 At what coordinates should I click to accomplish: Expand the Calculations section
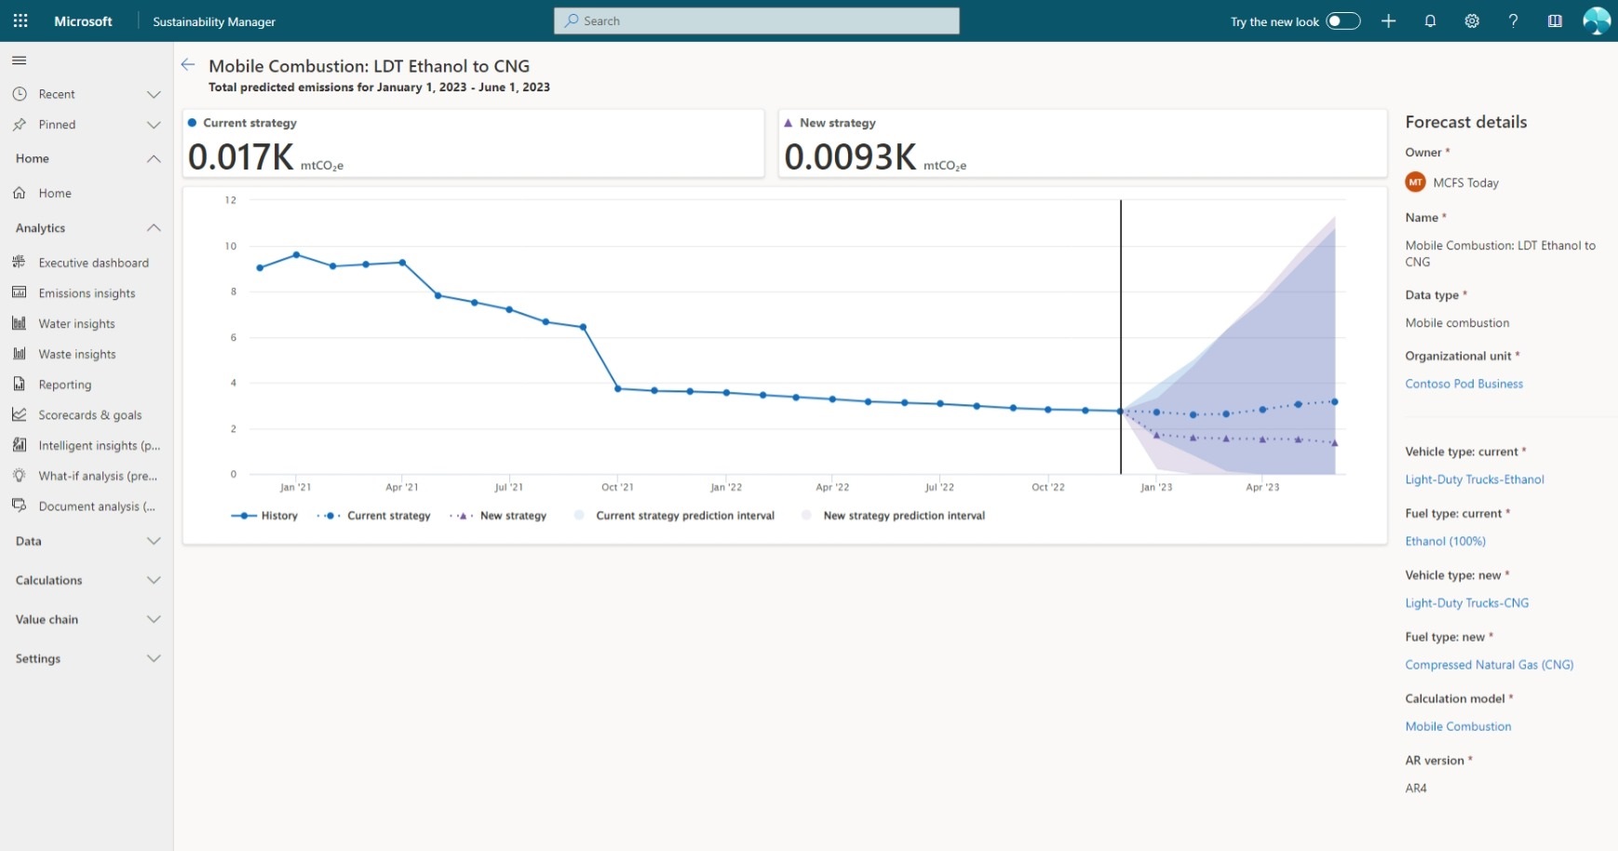pyautogui.click(x=87, y=580)
